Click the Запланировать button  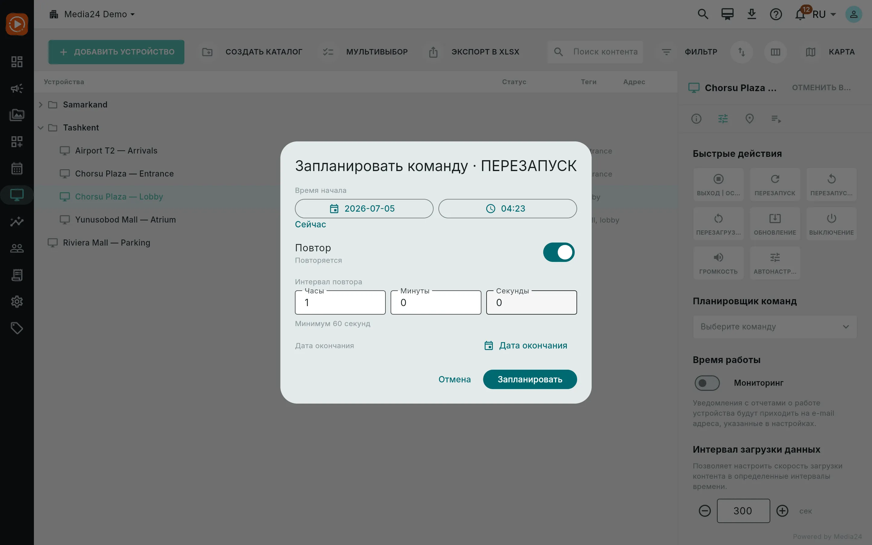click(x=530, y=379)
